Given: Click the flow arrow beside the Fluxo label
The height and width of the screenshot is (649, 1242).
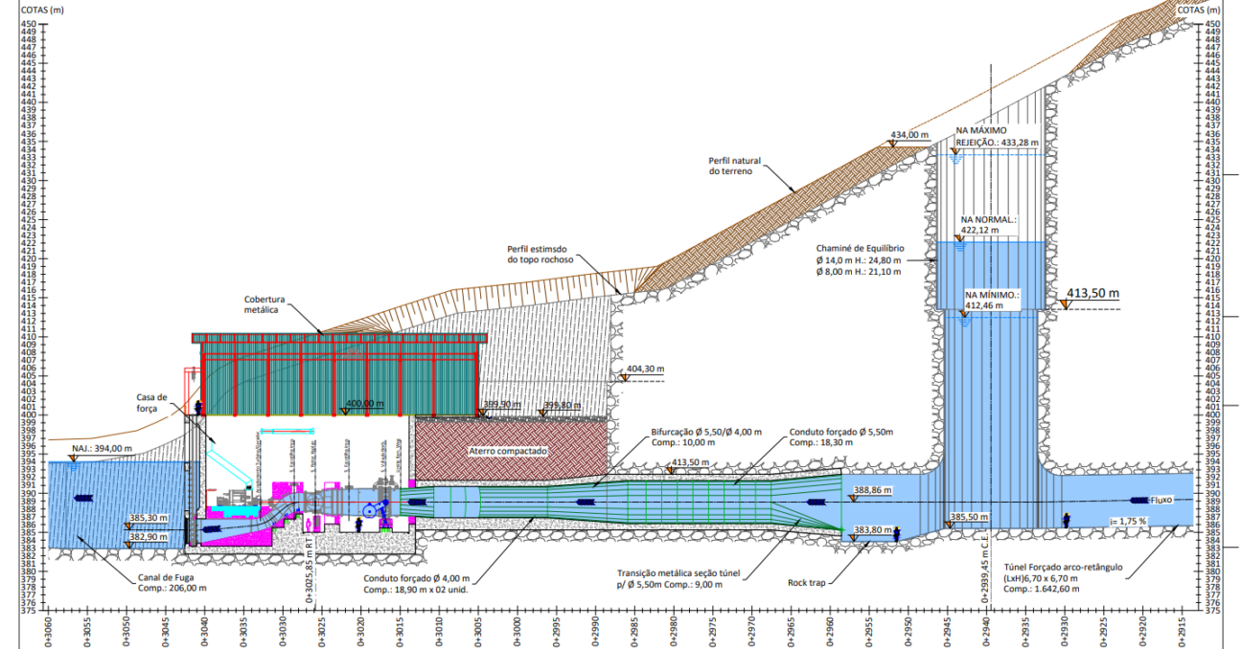Looking at the screenshot, I should click(1138, 500).
